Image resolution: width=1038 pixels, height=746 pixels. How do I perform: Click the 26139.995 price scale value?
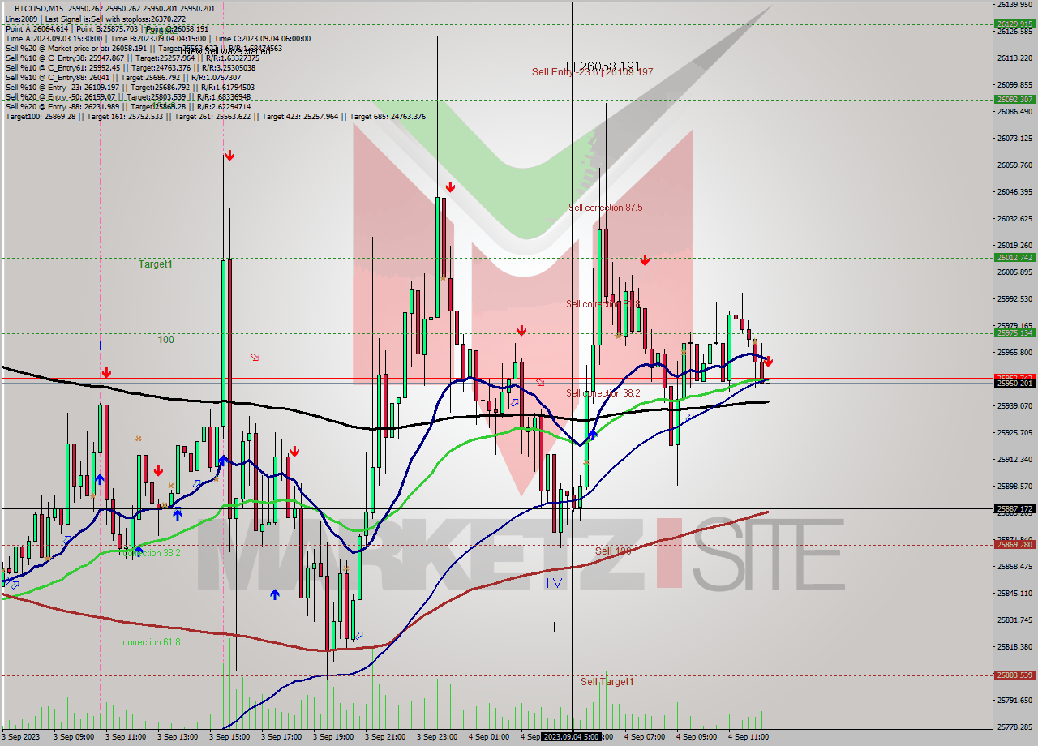pyautogui.click(x=1014, y=5)
